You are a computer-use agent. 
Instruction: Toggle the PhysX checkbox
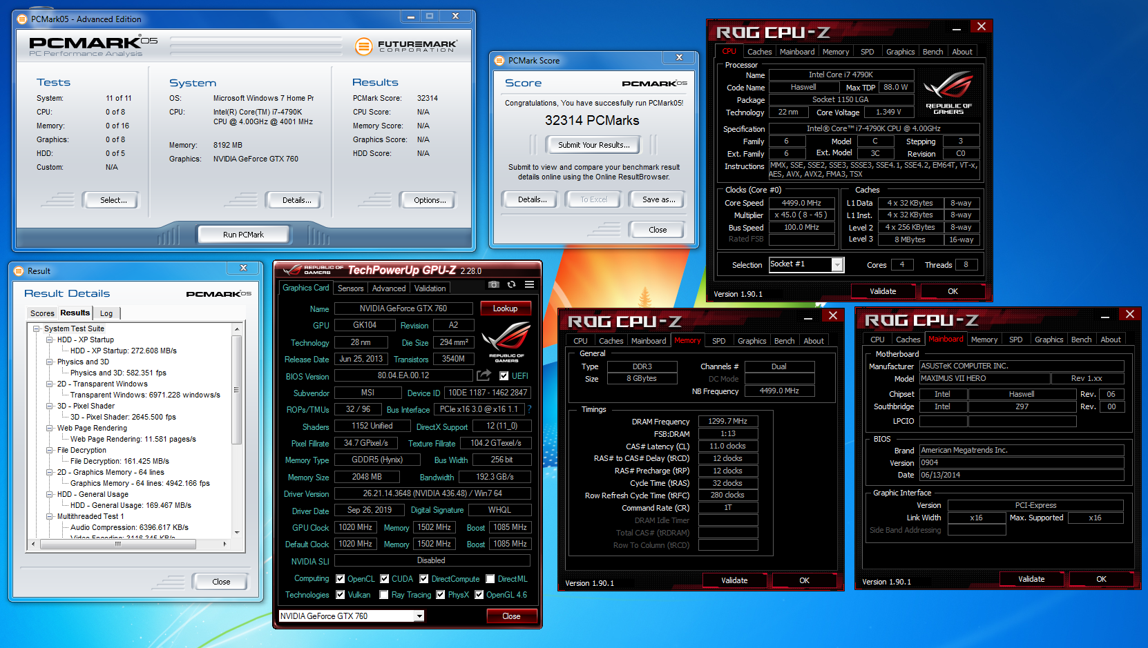440,594
